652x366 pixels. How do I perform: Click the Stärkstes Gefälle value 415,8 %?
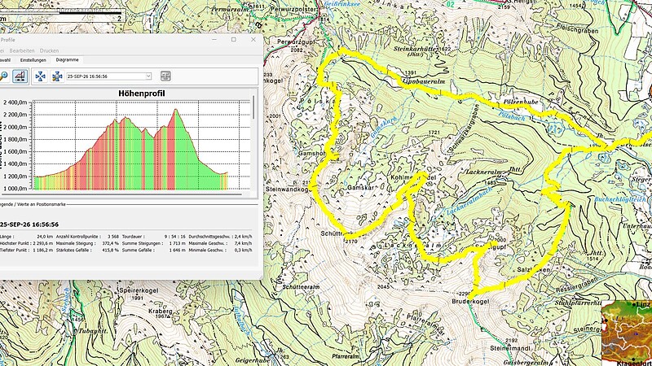point(110,251)
